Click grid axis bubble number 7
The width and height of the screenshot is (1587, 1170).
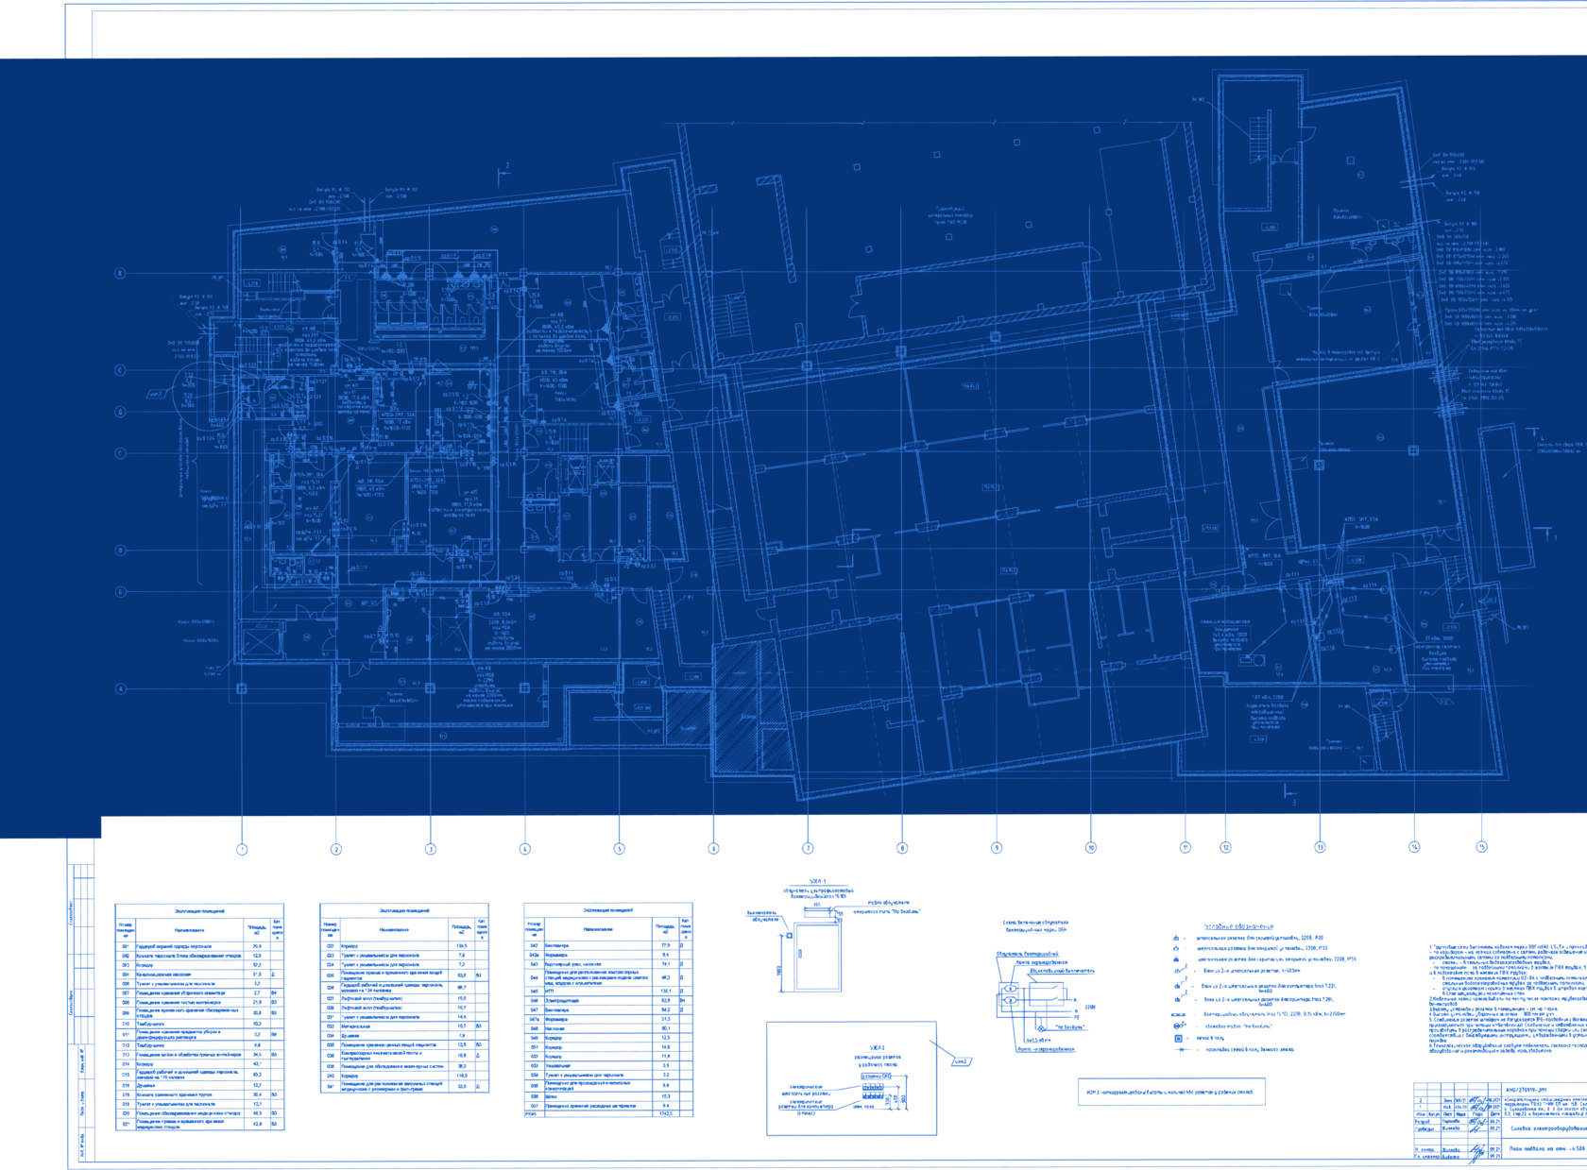tap(808, 848)
